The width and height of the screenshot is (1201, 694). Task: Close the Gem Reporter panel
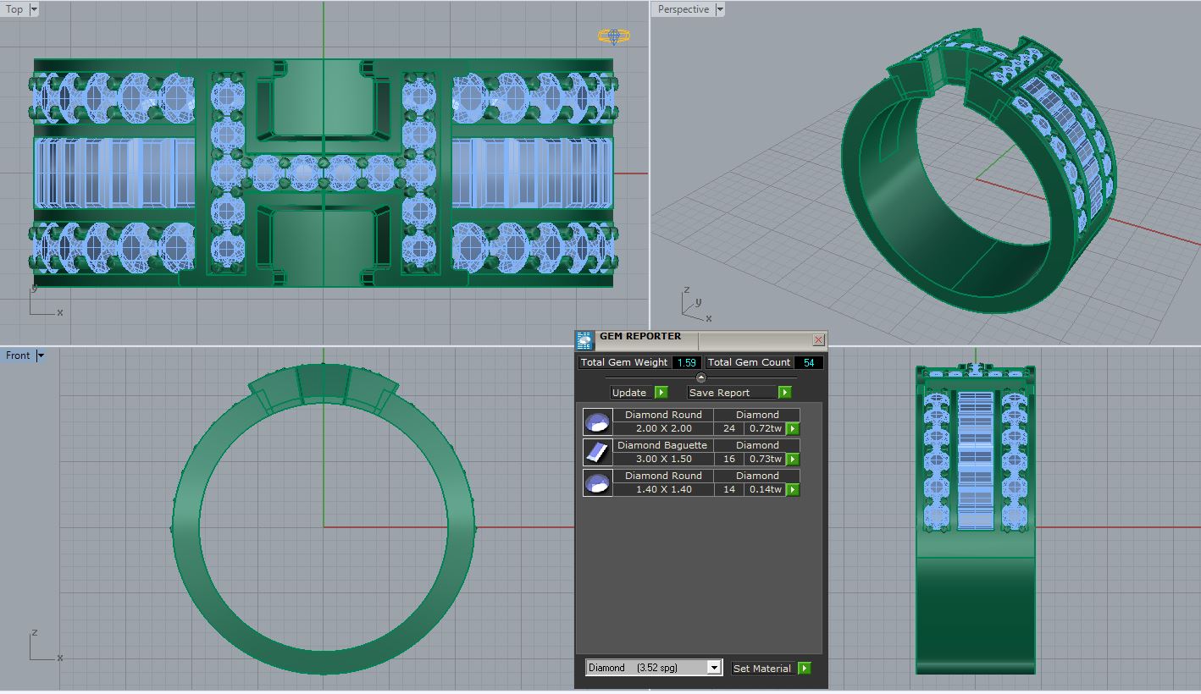[818, 339]
